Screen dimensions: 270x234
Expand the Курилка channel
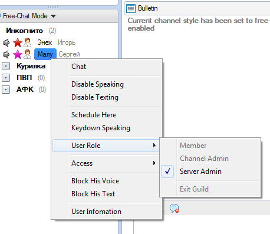point(6,66)
